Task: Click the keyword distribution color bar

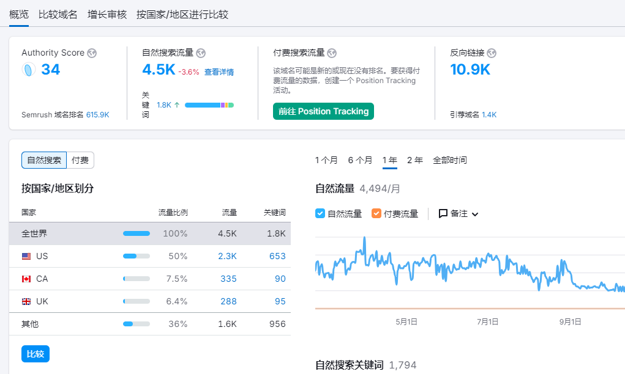Action: pyautogui.click(x=209, y=105)
